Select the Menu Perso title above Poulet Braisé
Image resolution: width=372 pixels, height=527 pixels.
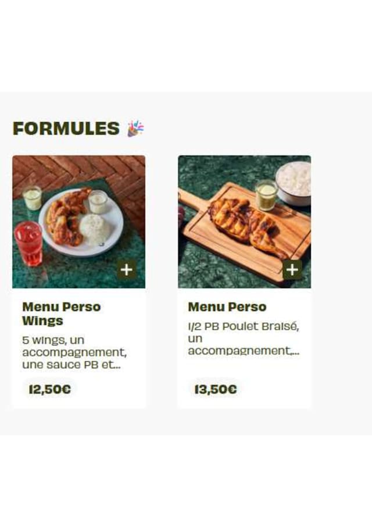click(227, 307)
